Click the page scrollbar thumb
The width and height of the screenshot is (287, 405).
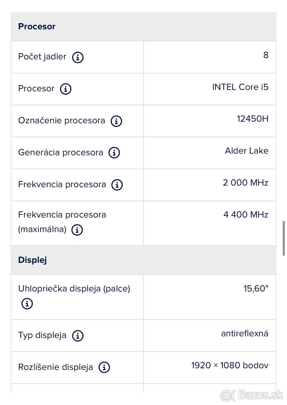click(284, 238)
